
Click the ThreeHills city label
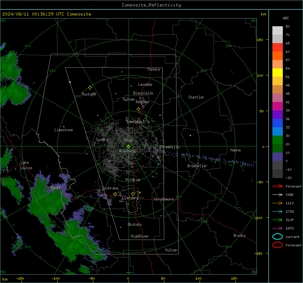[x=169, y=147]
